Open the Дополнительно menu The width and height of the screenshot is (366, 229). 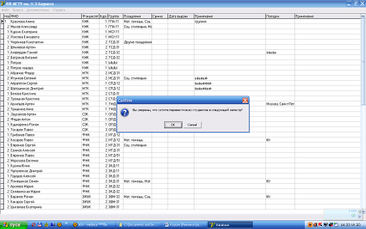pyautogui.click(x=38, y=10)
